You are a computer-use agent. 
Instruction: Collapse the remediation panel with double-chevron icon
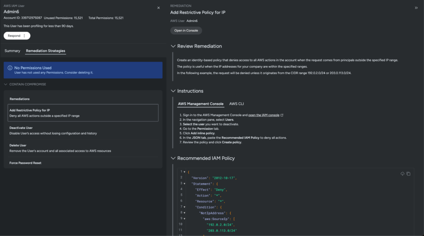click(x=416, y=8)
